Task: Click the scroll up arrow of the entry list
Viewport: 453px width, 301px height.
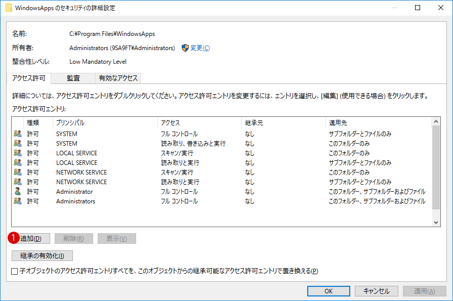Action: tap(436, 121)
